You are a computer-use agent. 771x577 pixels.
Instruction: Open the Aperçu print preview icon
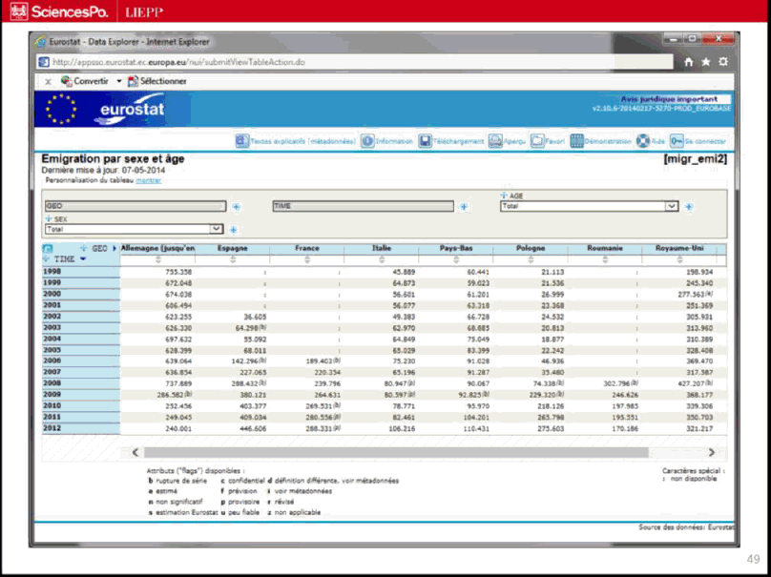[495, 140]
